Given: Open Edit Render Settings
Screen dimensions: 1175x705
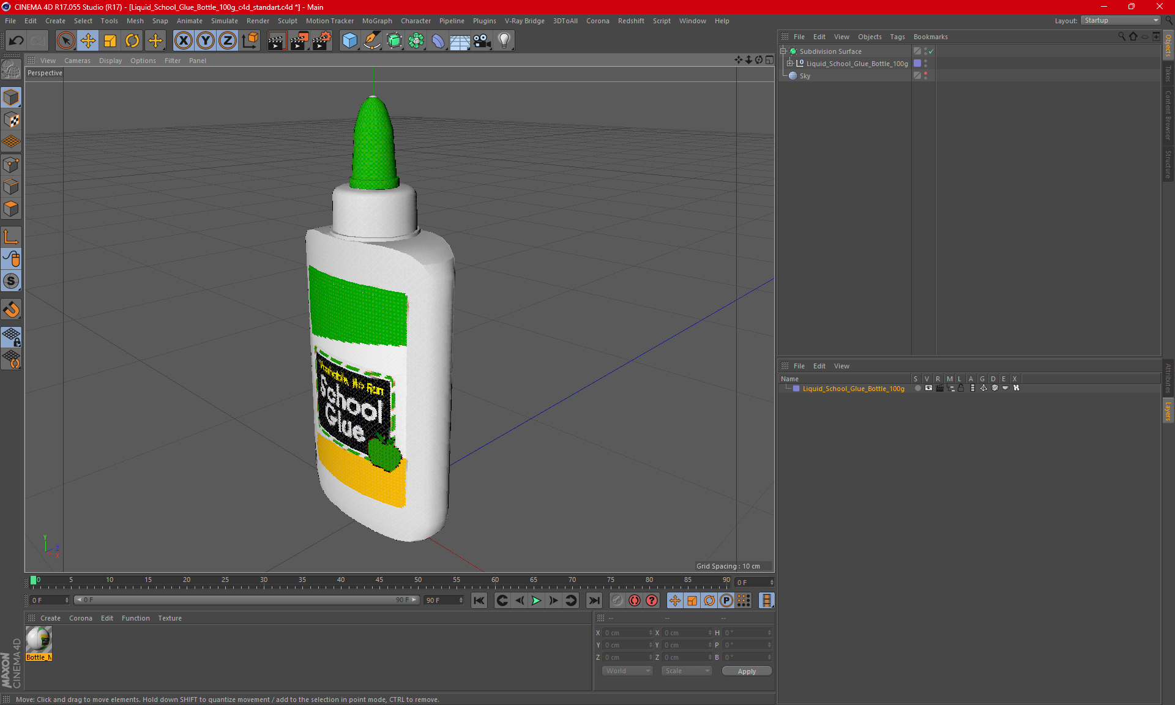Looking at the screenshot, I should tap(322, 41).
